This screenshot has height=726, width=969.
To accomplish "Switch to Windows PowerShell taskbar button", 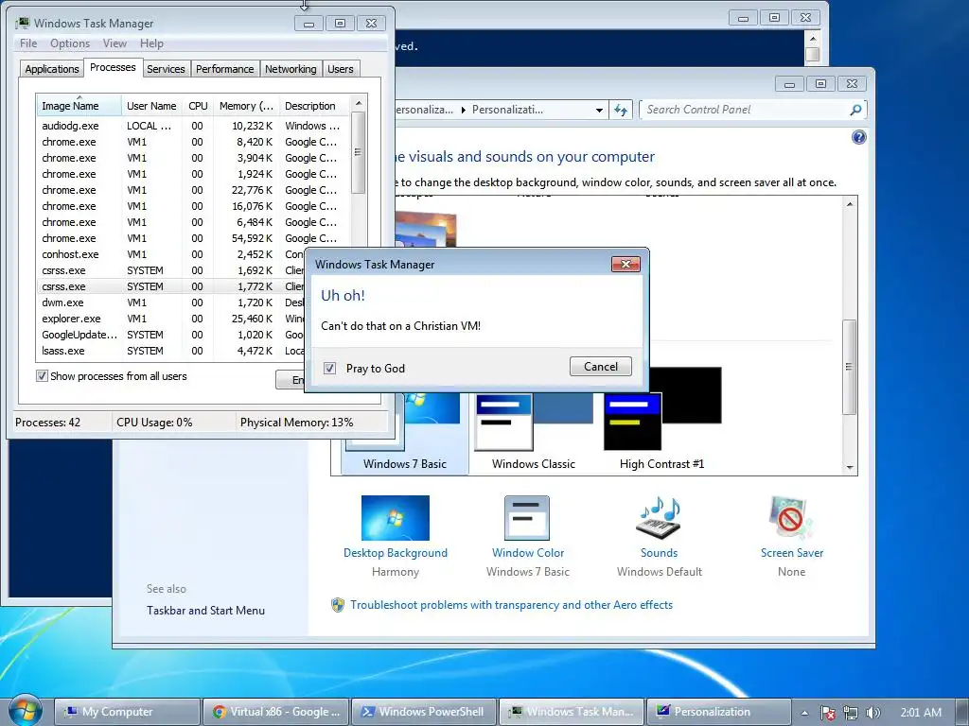I will (x=424, y=712).
